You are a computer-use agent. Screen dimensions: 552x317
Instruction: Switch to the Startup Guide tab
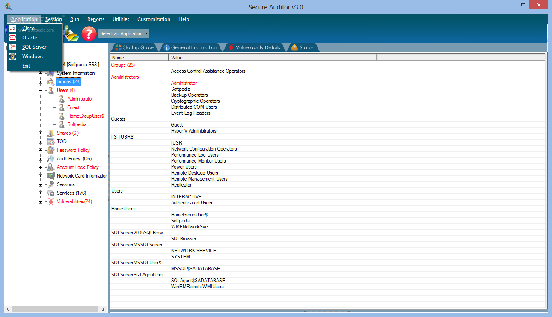(134, 47)
